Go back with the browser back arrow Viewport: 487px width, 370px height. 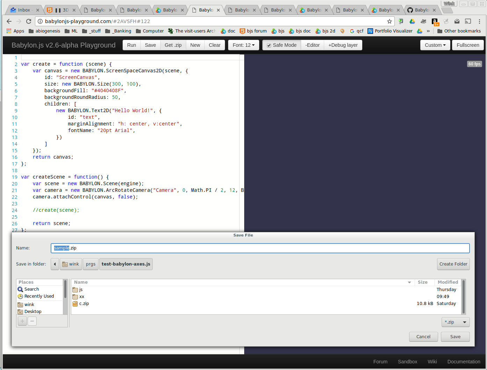(x=9, y=21)
